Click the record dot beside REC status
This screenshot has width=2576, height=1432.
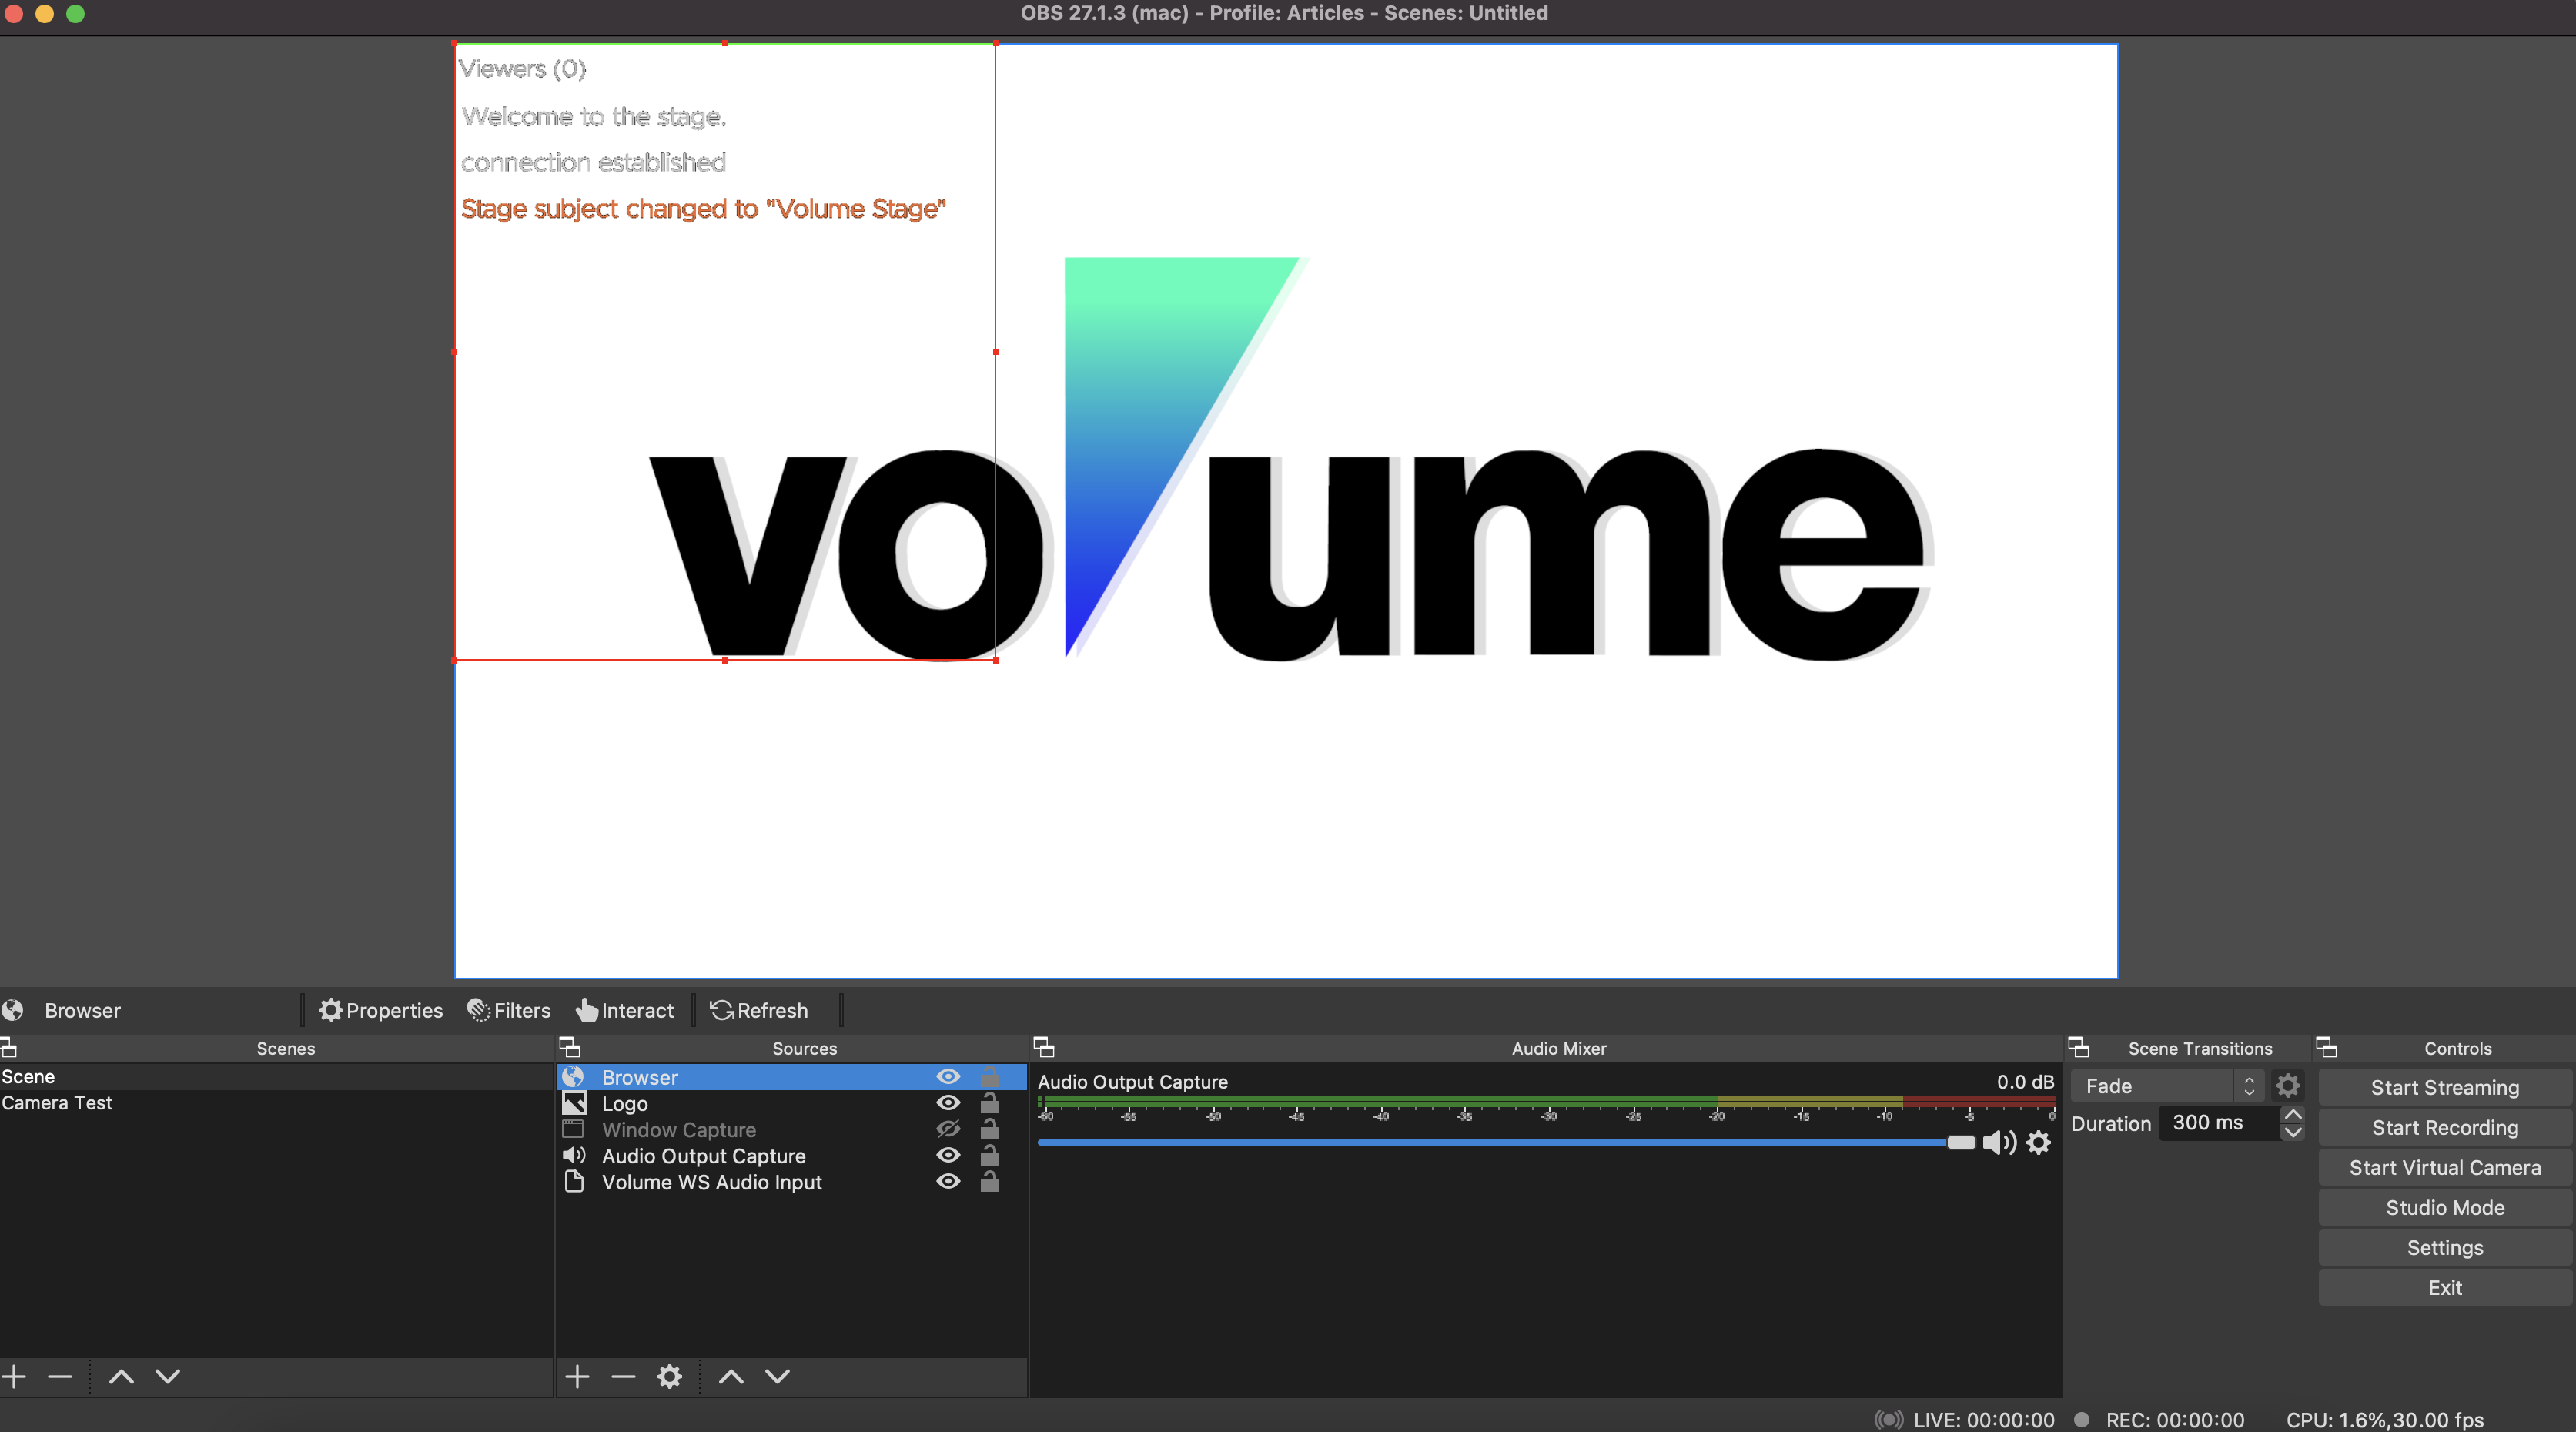[2082, 1419]
